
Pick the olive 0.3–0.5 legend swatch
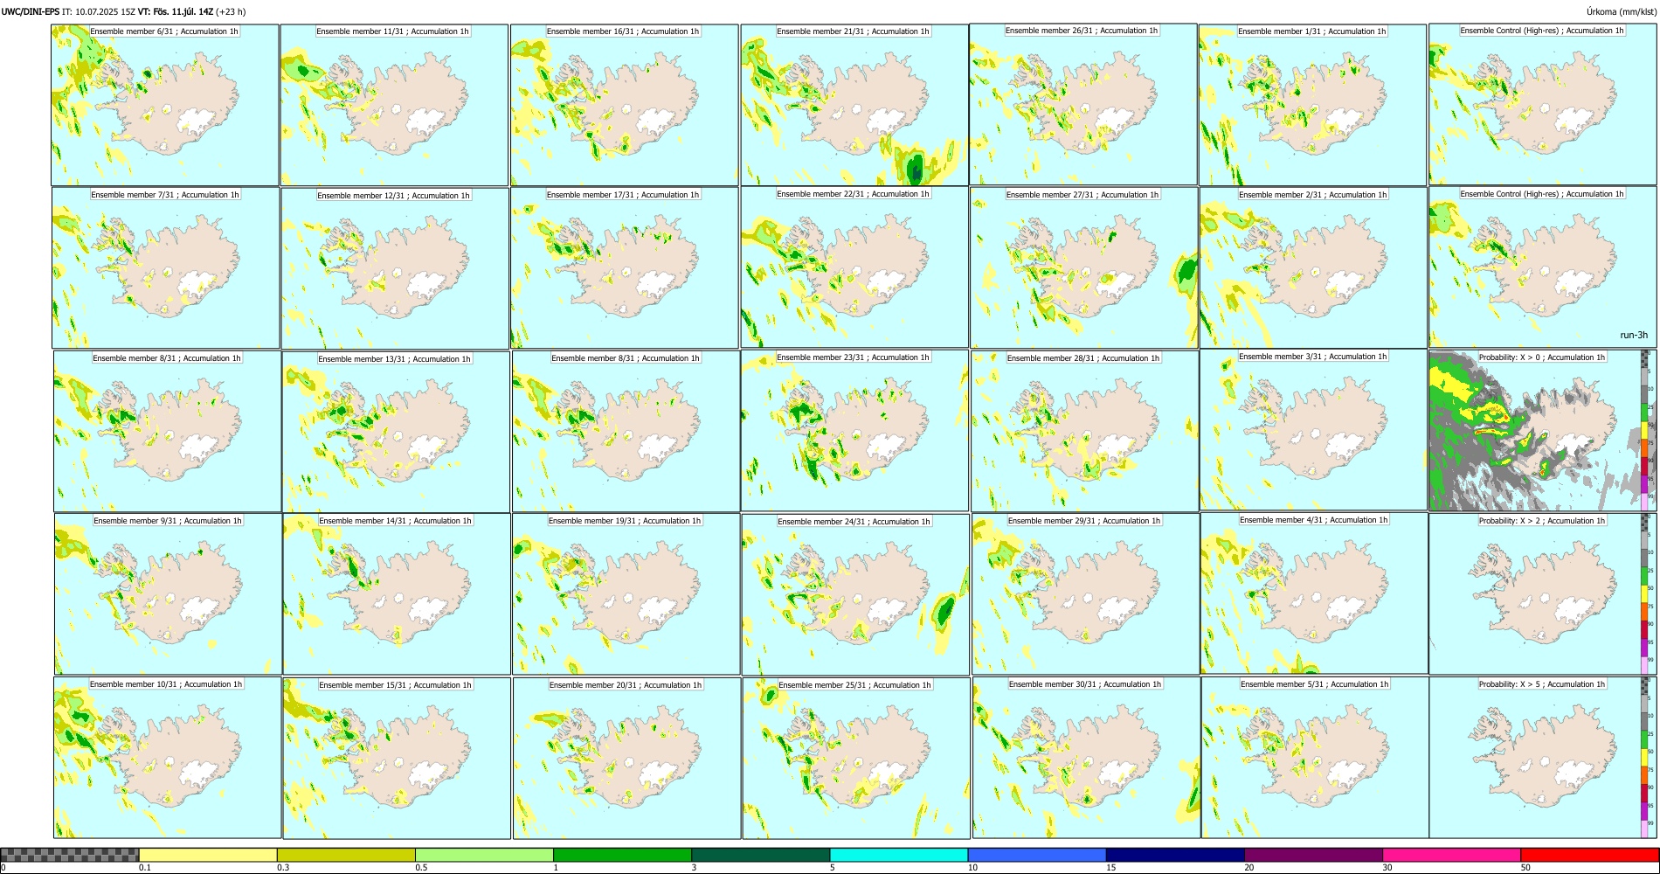(x=346, y=855)
